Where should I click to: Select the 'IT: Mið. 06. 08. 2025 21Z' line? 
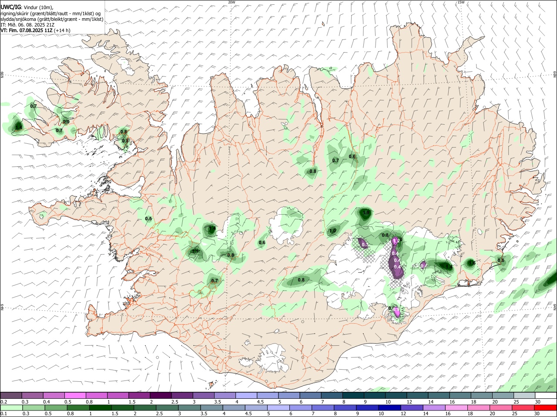click(x=27, y=25)
